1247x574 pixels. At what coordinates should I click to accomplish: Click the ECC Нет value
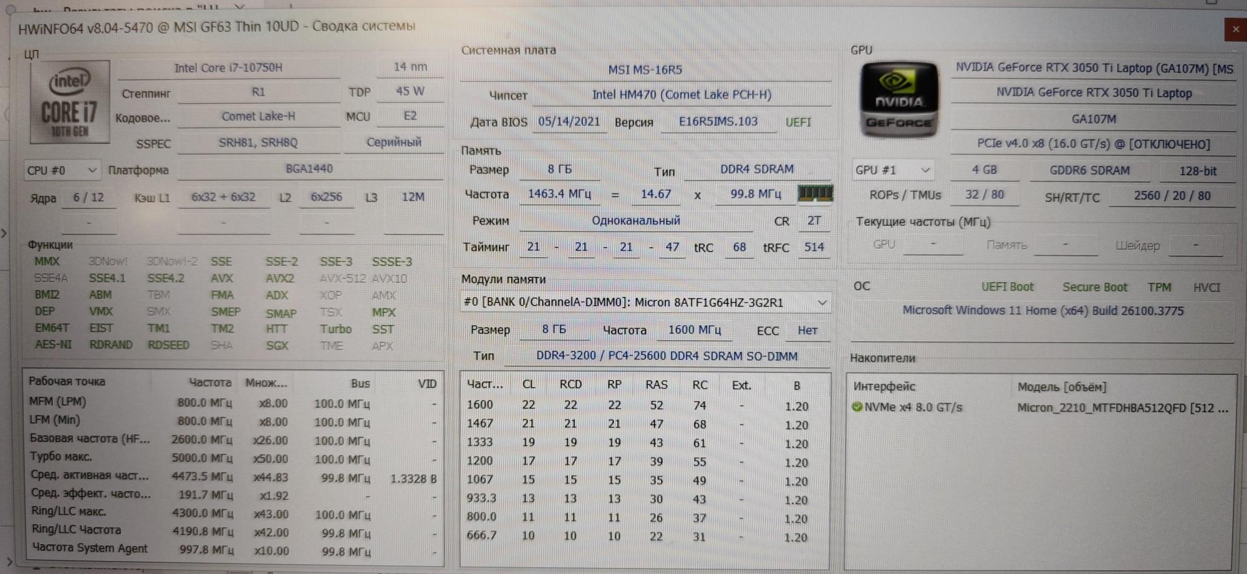coord(807,330)
